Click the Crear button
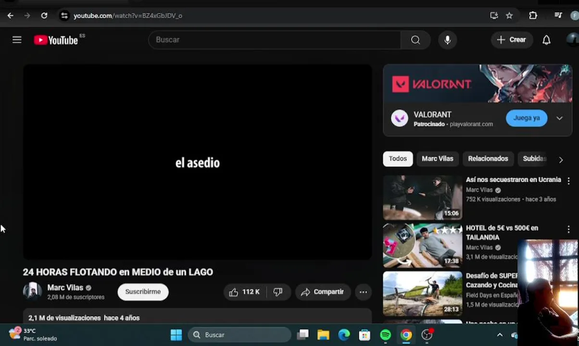This screenshot has height=346, width=579. coord(512,40)
